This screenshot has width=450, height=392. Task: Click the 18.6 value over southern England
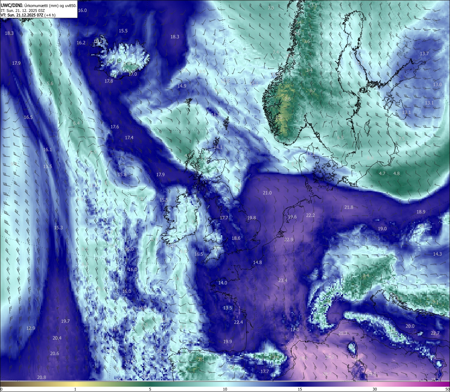(x=236, y=238)
